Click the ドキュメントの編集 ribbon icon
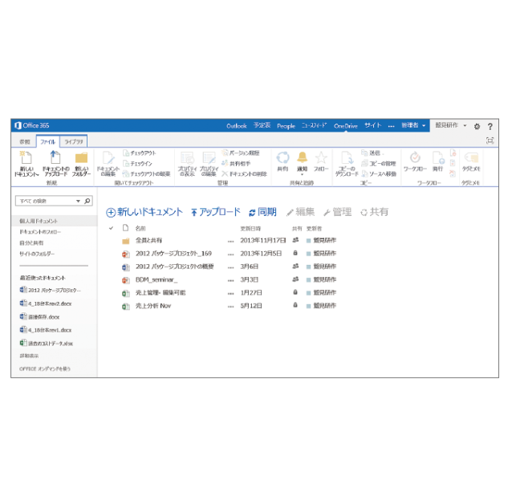The height and width of the screenshot is (489, 512). point(108,163)
